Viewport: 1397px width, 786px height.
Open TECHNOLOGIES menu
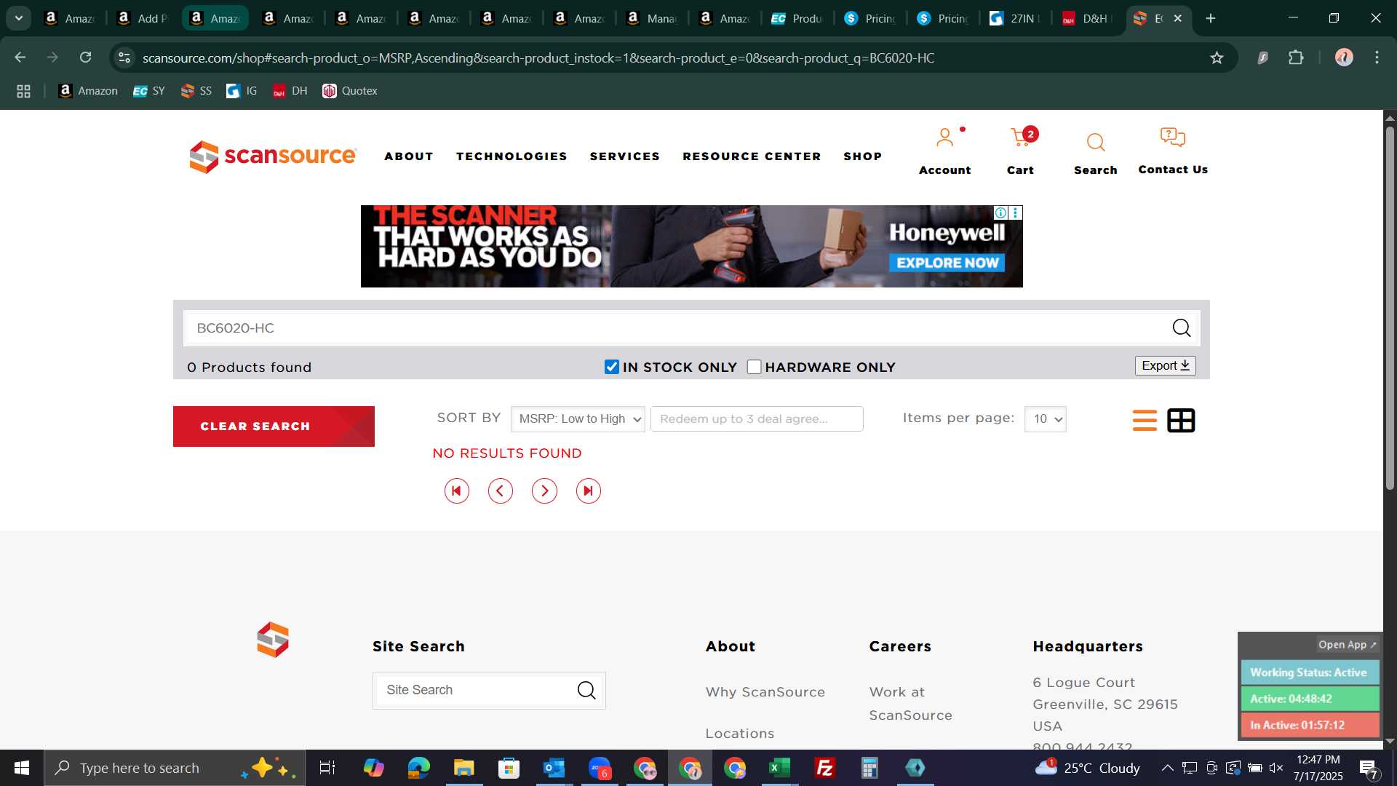click(x=512, y=156)
